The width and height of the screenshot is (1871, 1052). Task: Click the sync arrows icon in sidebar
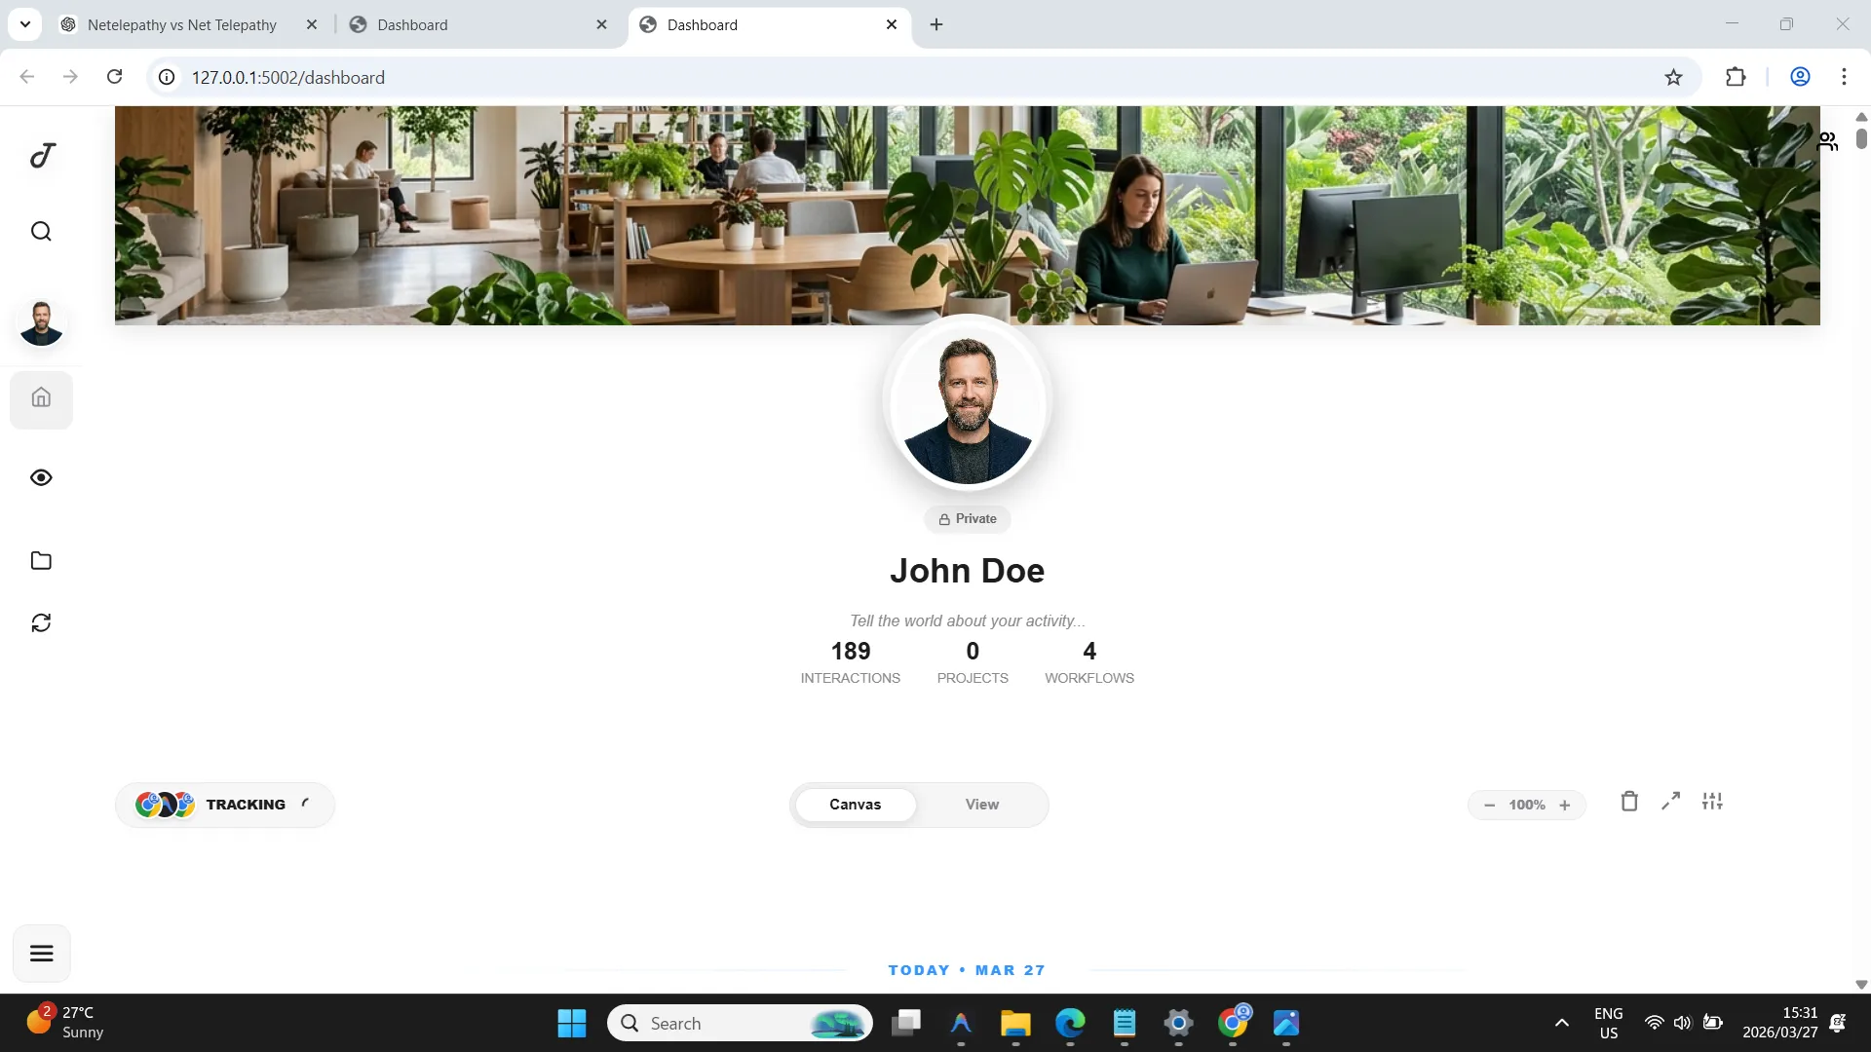pos(41,623)
